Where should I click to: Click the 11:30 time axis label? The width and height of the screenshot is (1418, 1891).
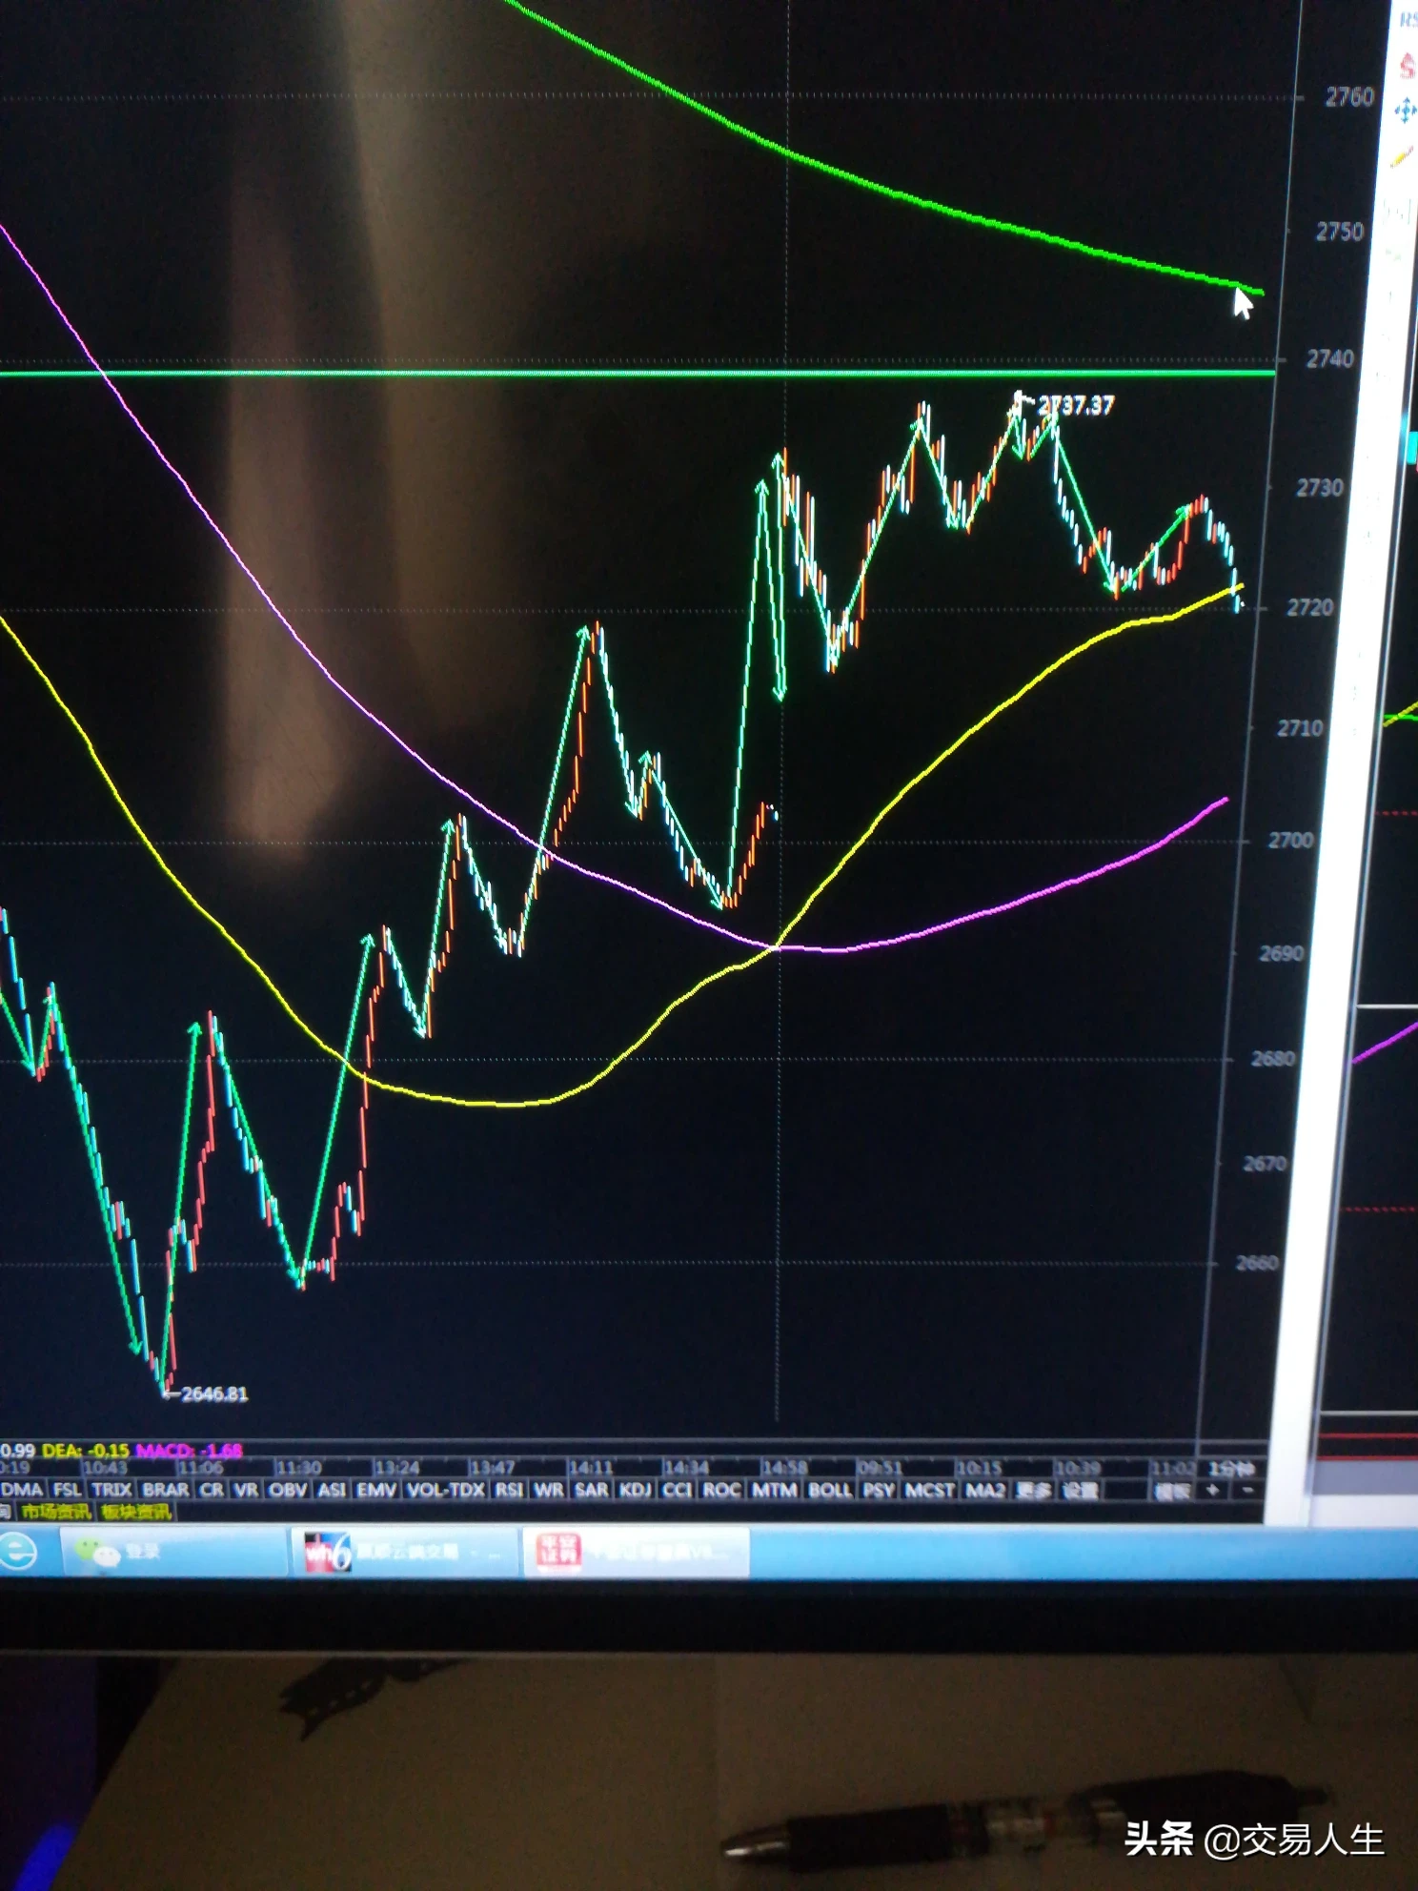[299, 1468]
